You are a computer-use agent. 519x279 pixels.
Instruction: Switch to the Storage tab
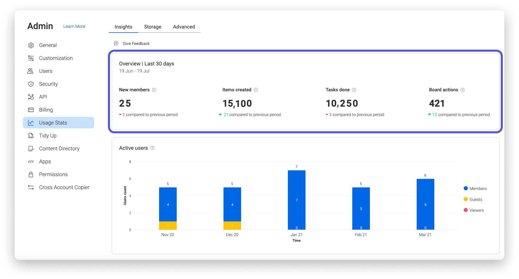(x=153, y=27)
